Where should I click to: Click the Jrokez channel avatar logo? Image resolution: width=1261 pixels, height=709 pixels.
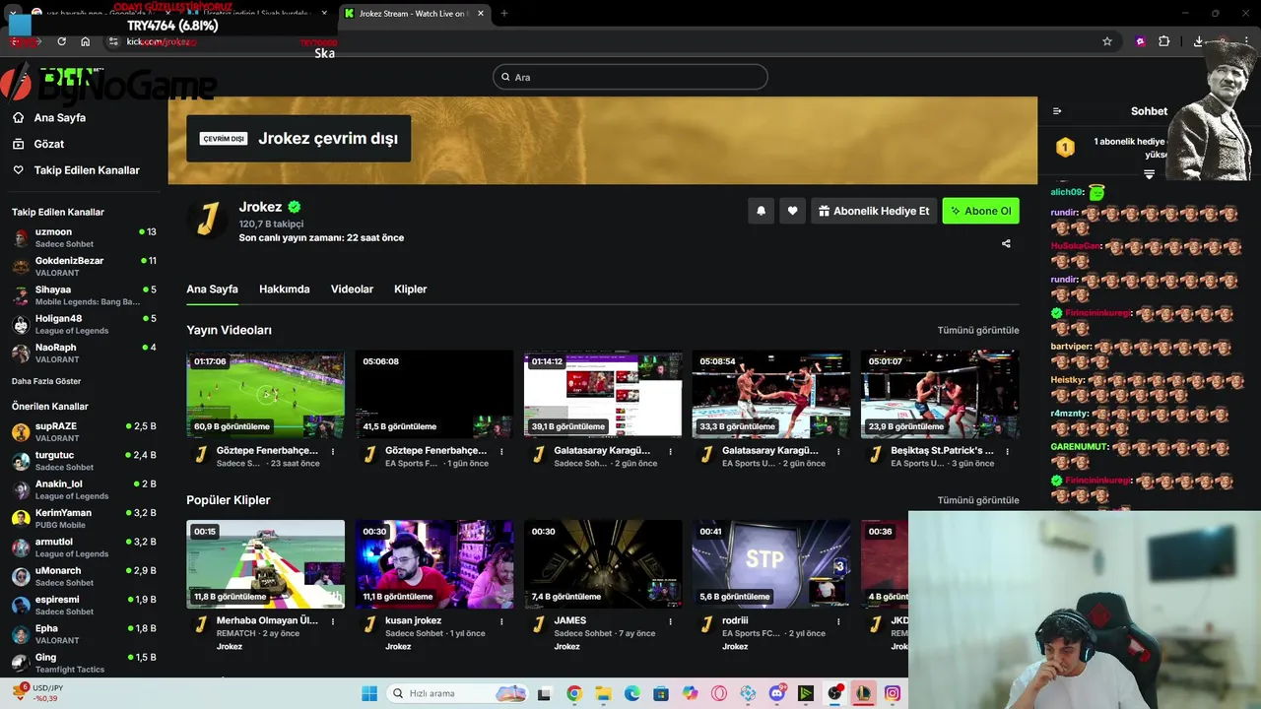coord(207,221)
